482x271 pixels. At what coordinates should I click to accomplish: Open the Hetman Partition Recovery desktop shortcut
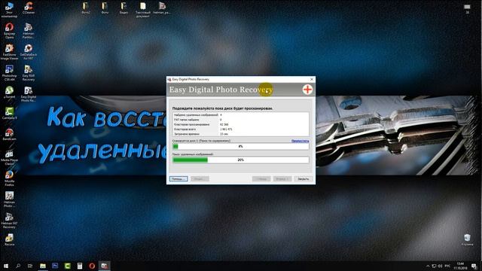[x=29, y=31]
